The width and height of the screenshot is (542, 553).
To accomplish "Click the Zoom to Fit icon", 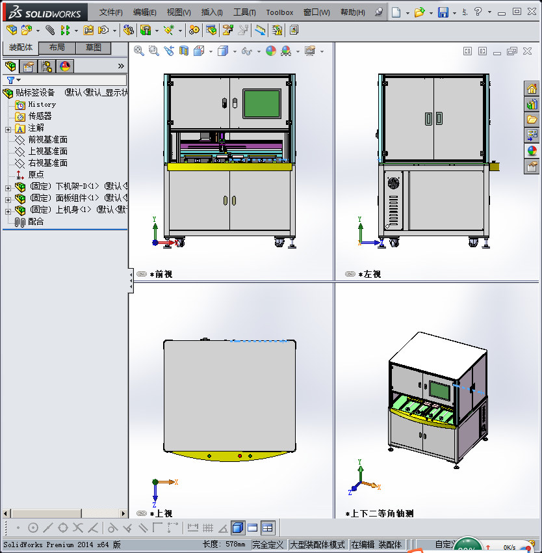I will [139, 51].
